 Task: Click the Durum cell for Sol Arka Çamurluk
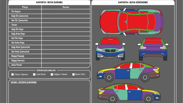(66, 52)
